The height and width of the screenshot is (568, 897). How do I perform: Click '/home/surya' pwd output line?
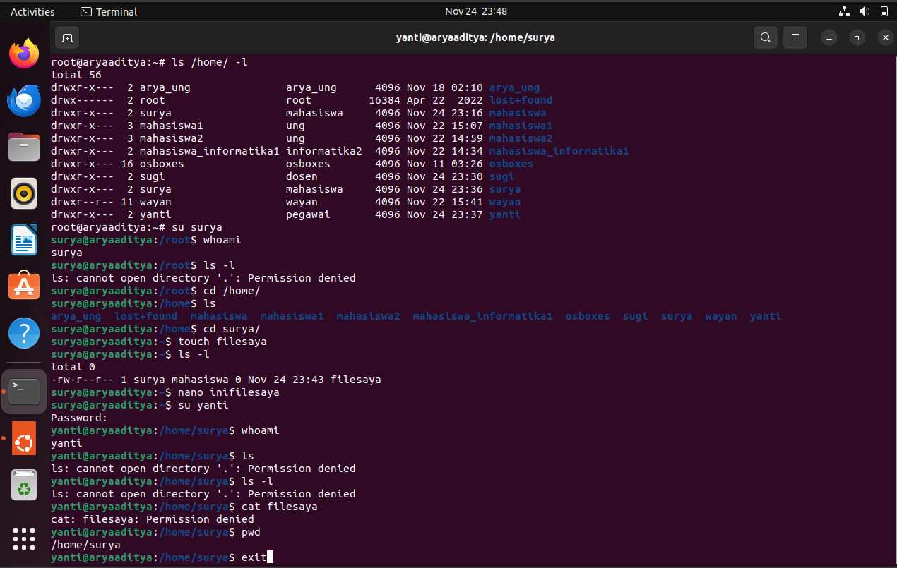click(x=85, y=545)
